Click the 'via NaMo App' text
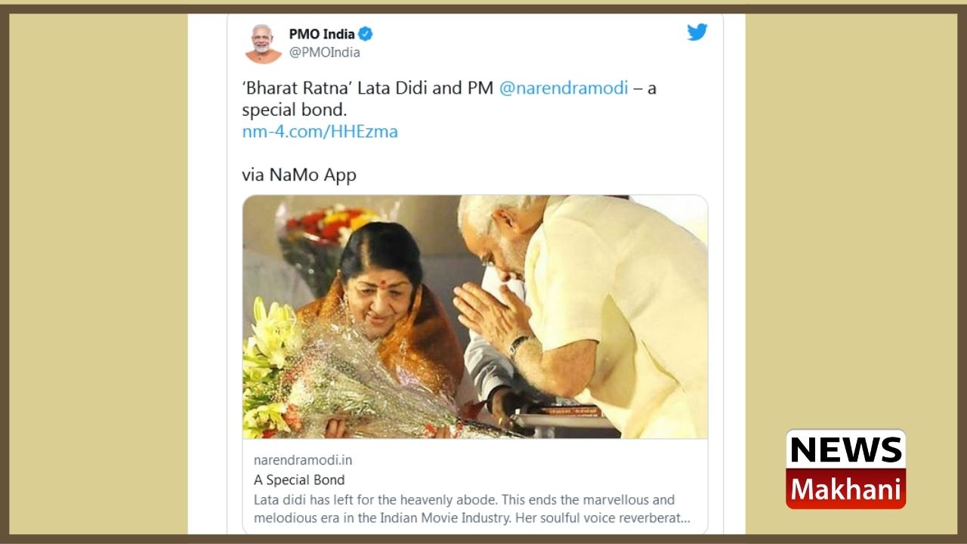Screen dimensions: 967x544 (x=299, y=175)
